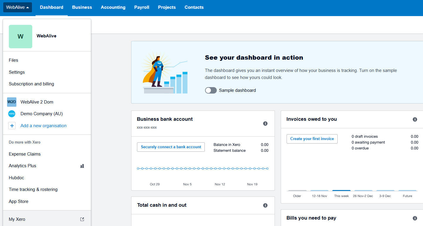Screen dimensions: 423x226
Task: Select the This week bar in invoices chart
Action: point(341,191)
